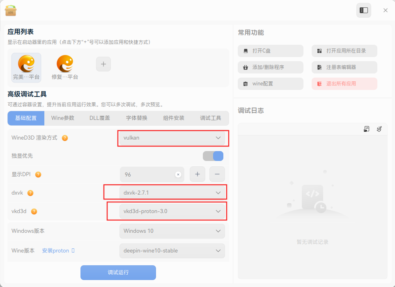This screenshot has height=287, width=395.
Task: Add a new app with the plus tile
Action: (x=103, y=64)
